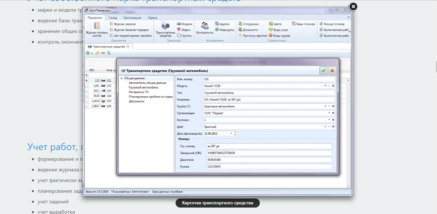Confirm card with green checkmark button
437x214 pixels.
[x=323, y=70]
